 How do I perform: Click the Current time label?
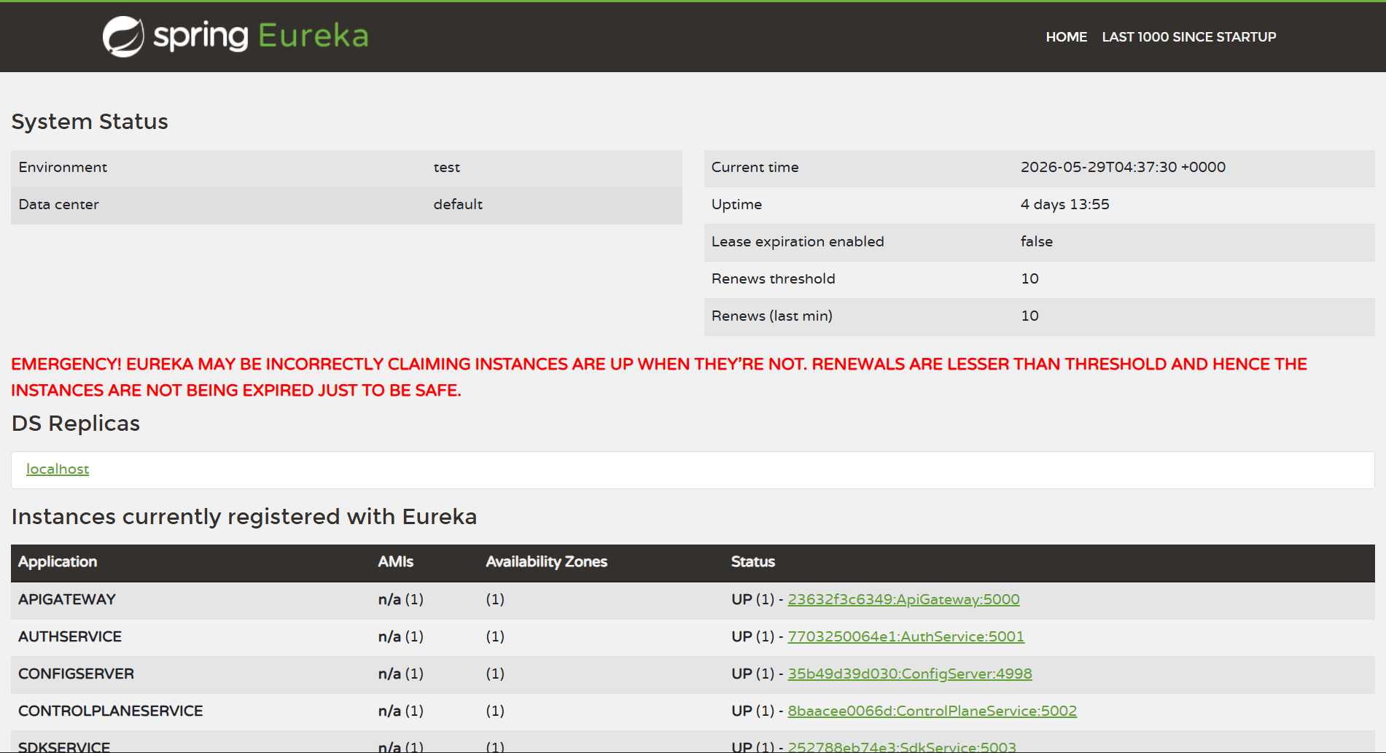pyautogui.click(x=755, y=167)
